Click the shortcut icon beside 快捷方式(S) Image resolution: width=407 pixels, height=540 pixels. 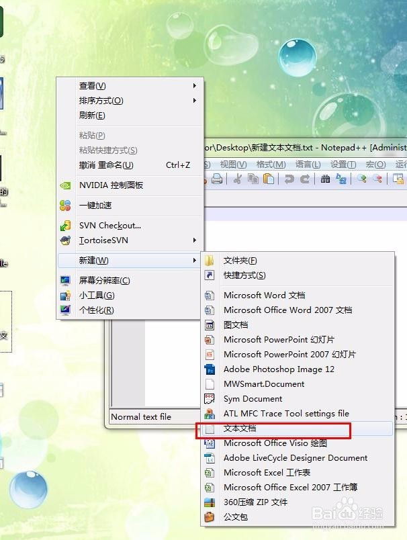(x=210, y=275)
